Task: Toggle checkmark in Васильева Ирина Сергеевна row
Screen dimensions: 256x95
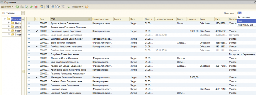Action: click(x=37, y=31)
